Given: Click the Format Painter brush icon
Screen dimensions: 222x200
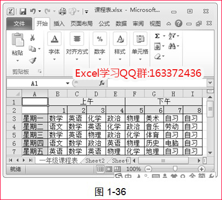Looking at the screenshot, I should click(x=32, y=61).
